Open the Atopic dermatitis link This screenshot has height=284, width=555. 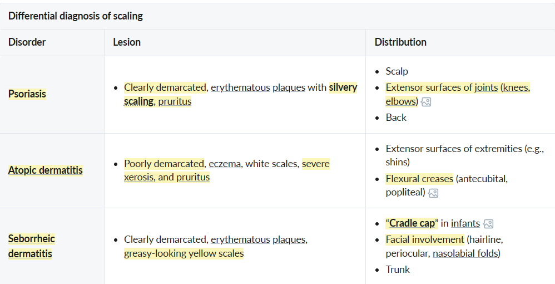[x=45, y=170]
